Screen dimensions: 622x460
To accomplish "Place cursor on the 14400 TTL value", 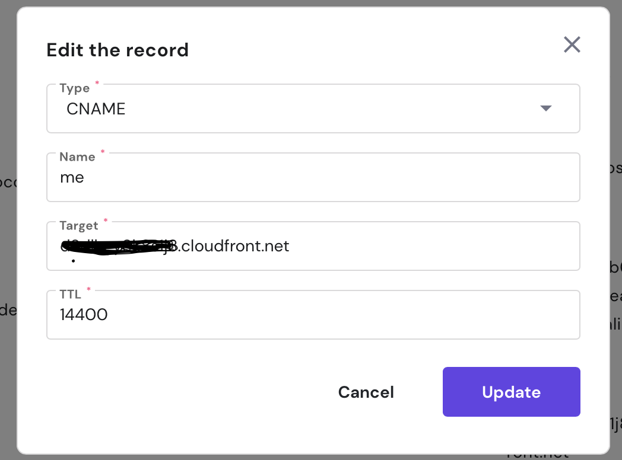I will tap(84, 315).
